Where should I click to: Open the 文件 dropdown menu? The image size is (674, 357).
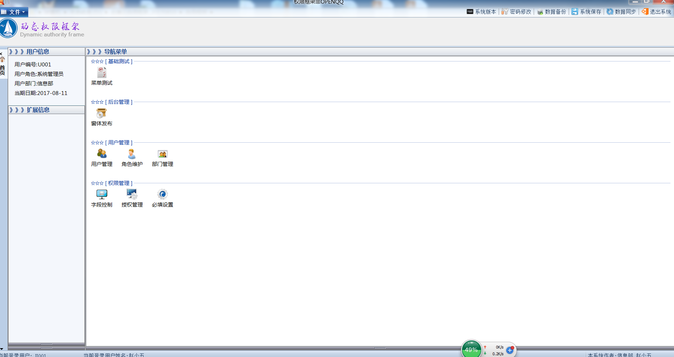[14, 12]
